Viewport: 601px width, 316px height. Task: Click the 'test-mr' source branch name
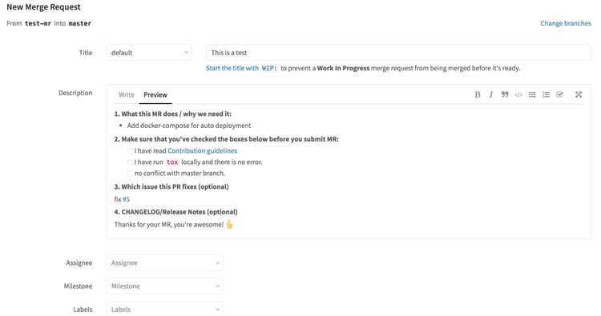click(38, 23)
